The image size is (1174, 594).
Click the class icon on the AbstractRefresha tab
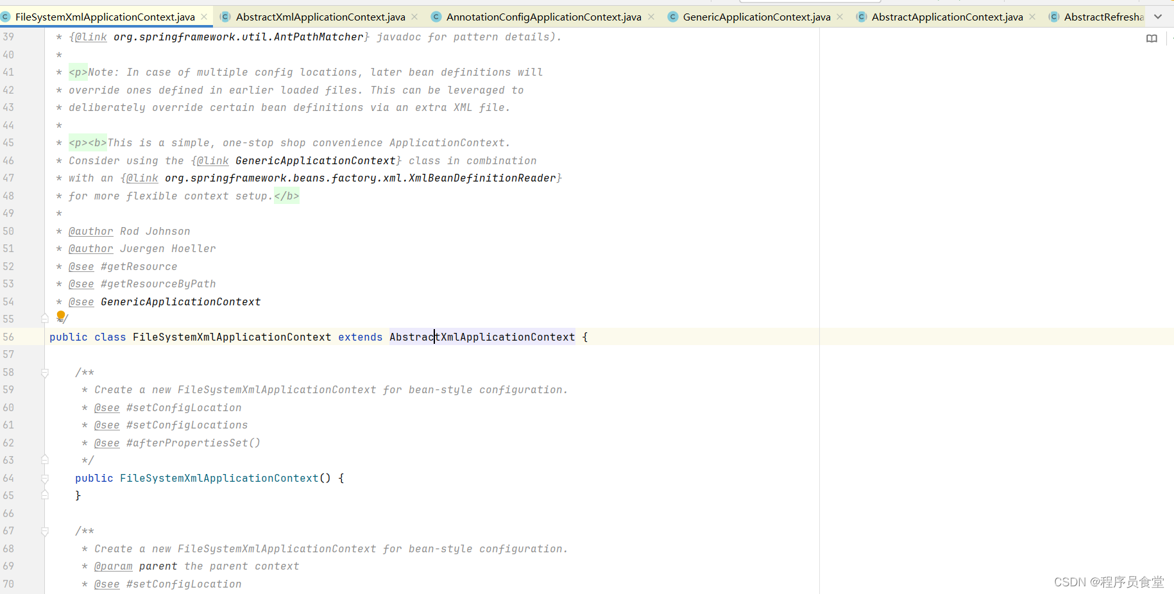(x=1053, y=16)
